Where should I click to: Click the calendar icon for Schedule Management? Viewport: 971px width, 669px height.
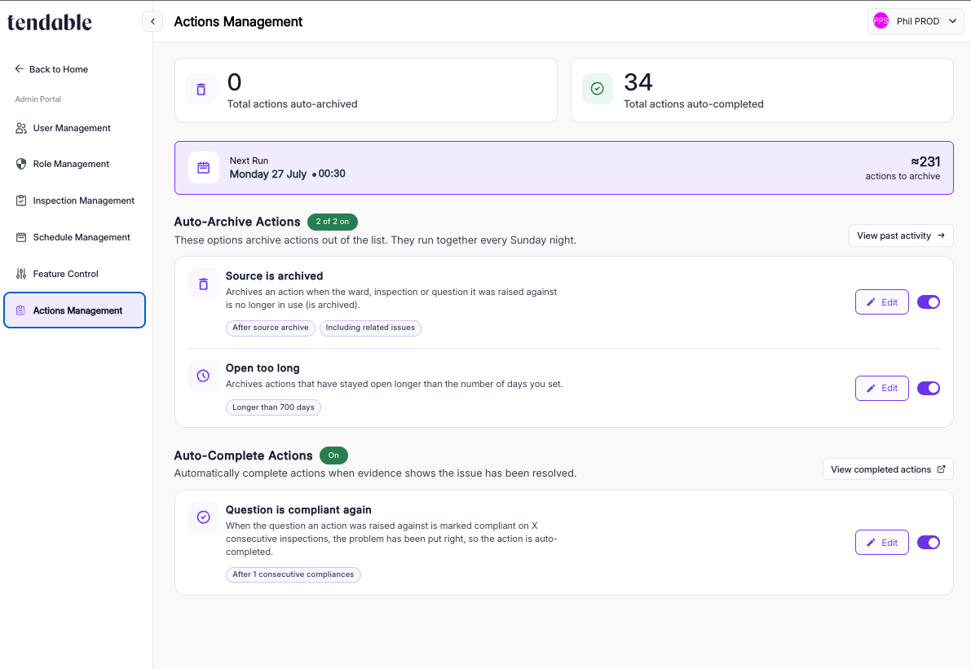(x=21, y=237)
